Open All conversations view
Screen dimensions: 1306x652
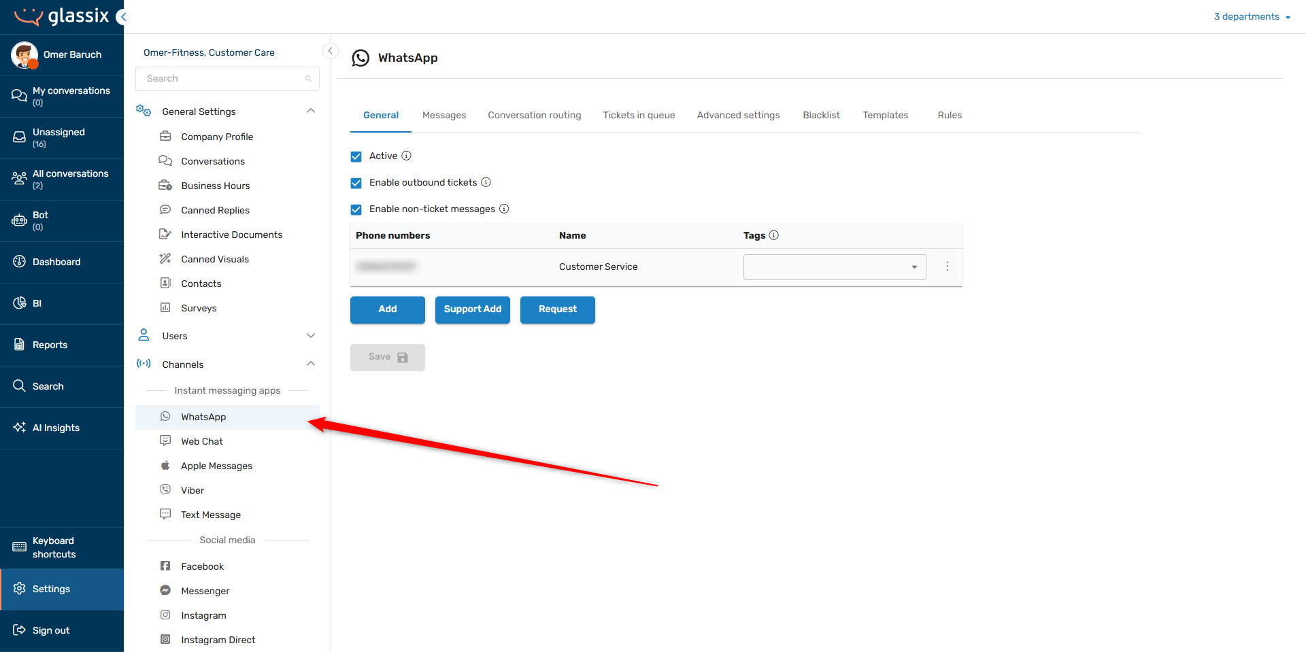62,179
